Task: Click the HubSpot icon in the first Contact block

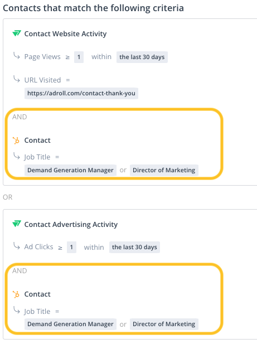Action: point(16,140)
